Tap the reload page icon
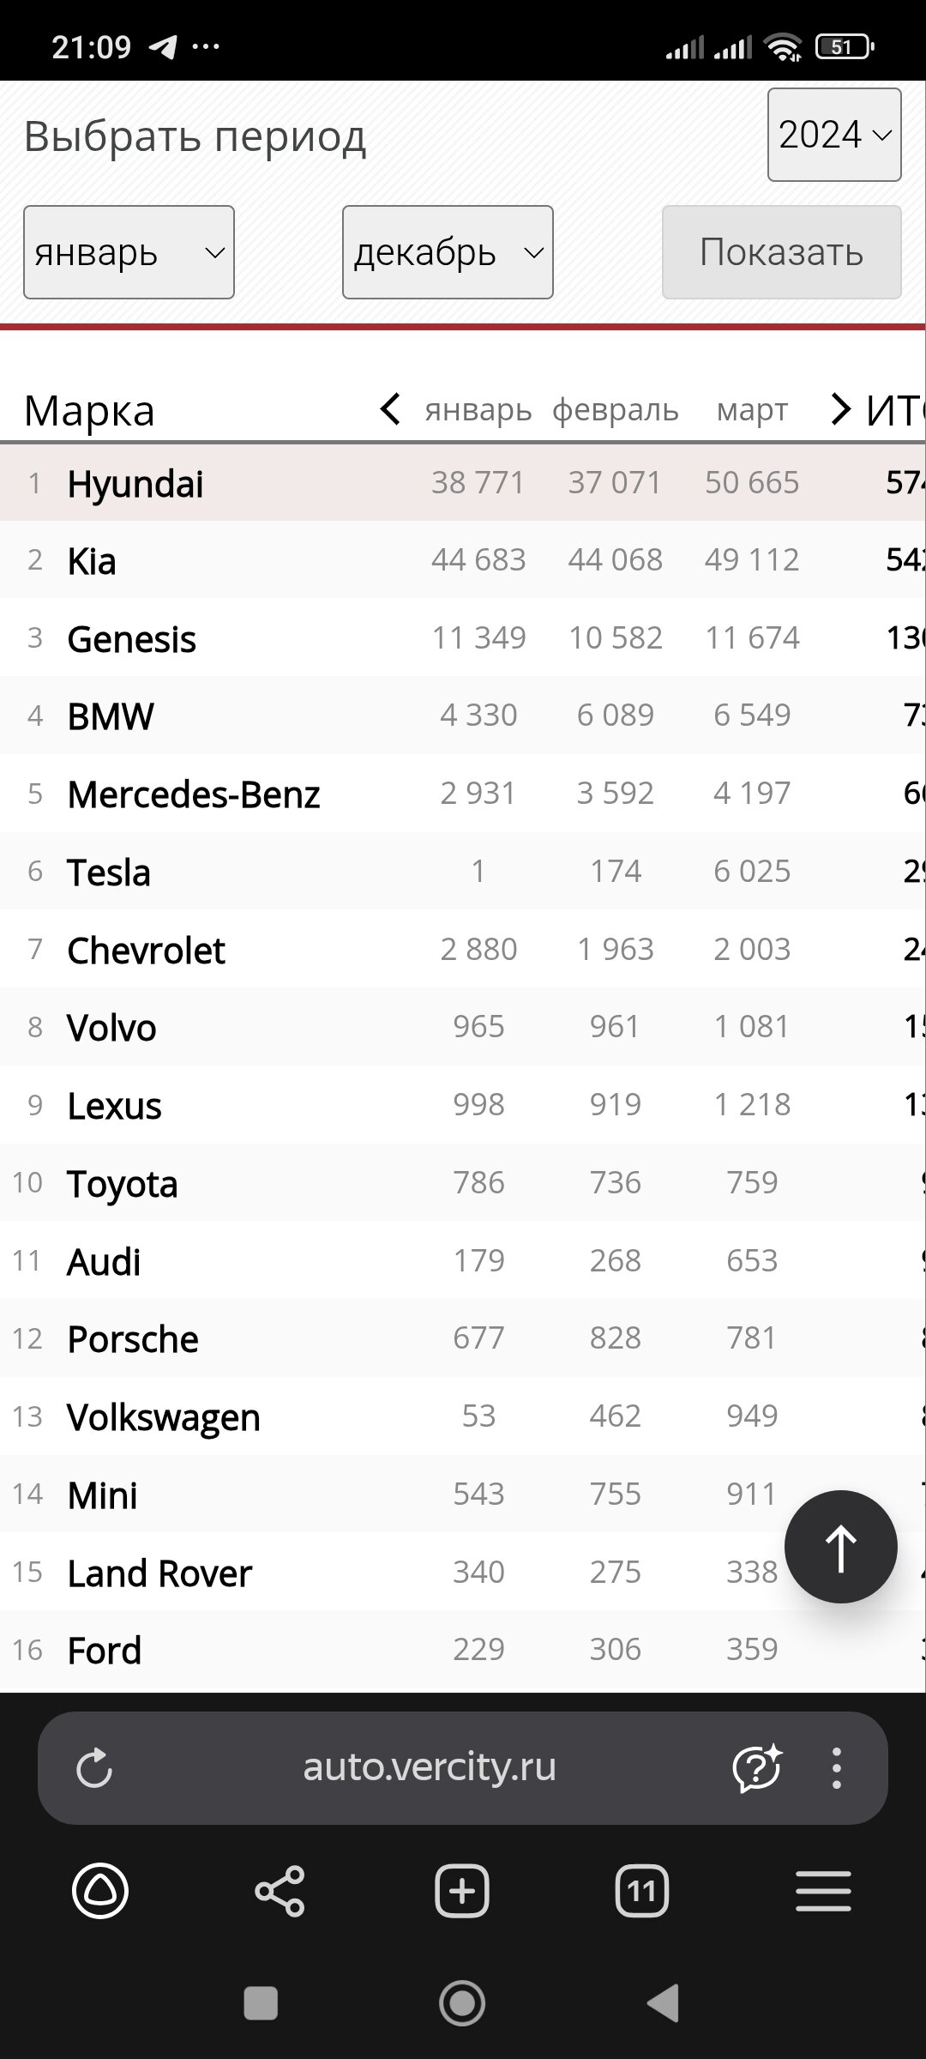 pyautogui.click(x=94, y=1768)
